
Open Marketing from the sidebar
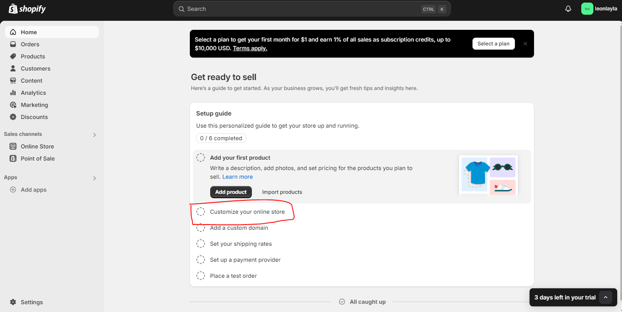[34, 105]
